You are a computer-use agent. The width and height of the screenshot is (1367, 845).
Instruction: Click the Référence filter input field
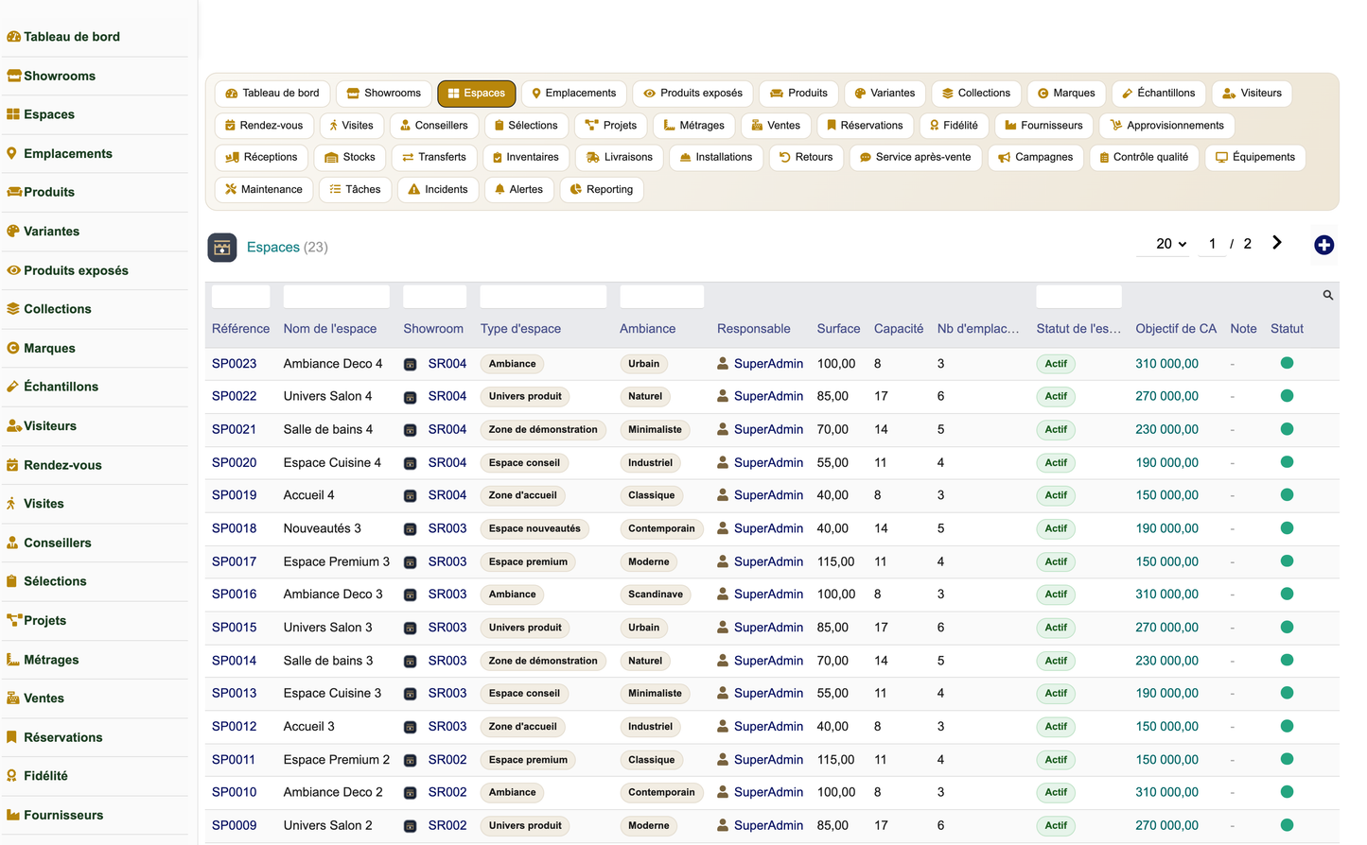tap(240, 296)
